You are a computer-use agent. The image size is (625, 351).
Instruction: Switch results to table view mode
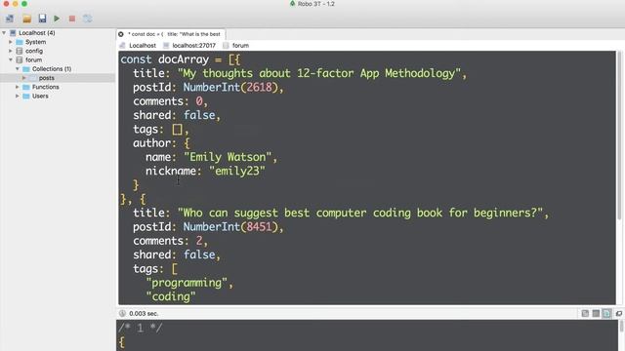point(596,314)
